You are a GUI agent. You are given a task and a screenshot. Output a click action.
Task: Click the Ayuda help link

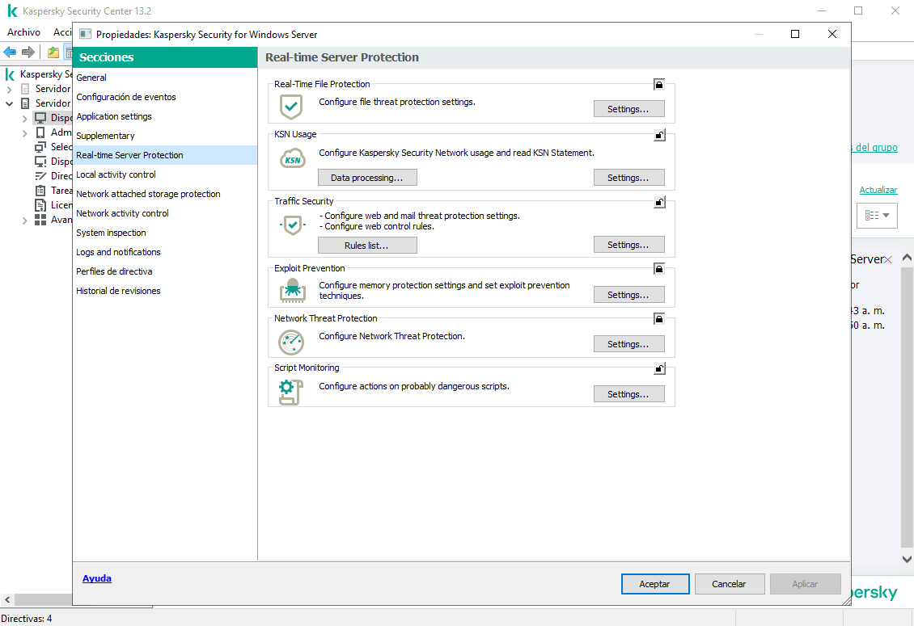coord(97,578)
